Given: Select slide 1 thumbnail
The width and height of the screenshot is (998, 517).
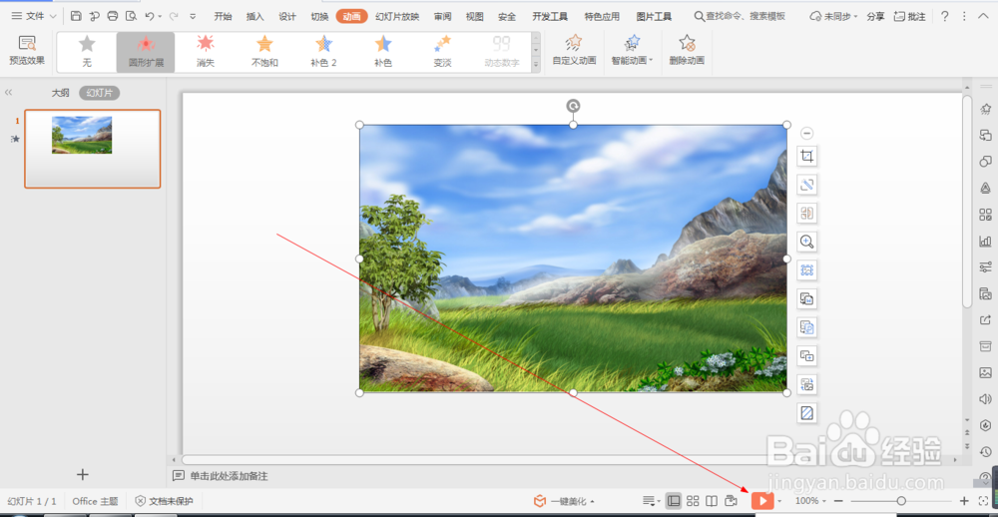Looking at the screenshot, I should [x=92, y=149].
